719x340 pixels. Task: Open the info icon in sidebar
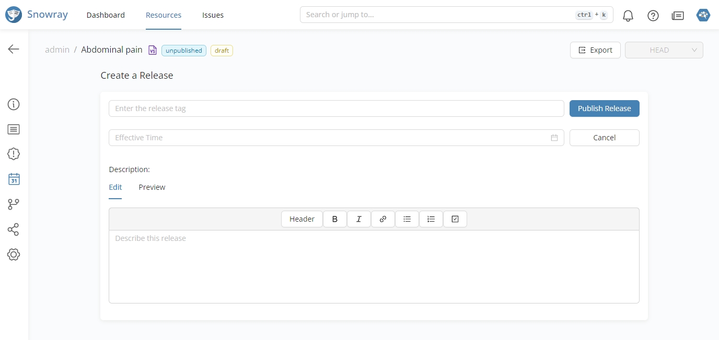coord(14,104)
